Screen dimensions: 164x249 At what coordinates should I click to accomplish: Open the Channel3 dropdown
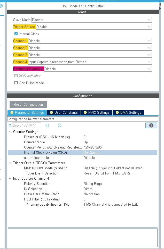tap(90, 55)
